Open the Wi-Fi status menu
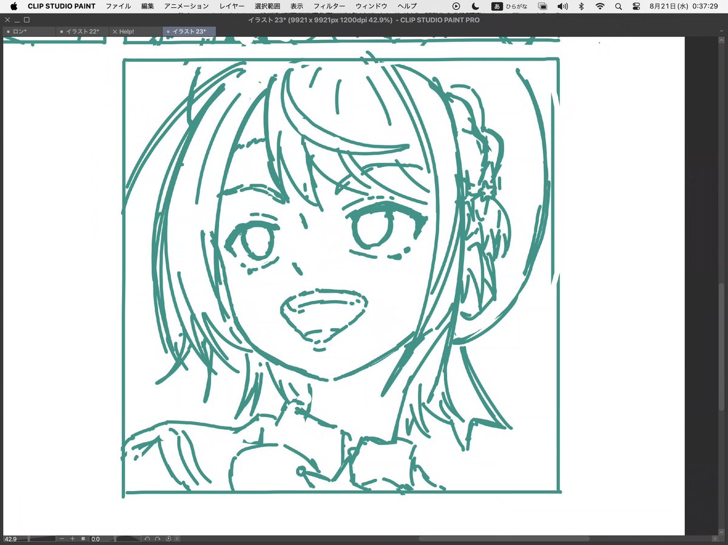The image size is (728, 545). click(600, 6)
